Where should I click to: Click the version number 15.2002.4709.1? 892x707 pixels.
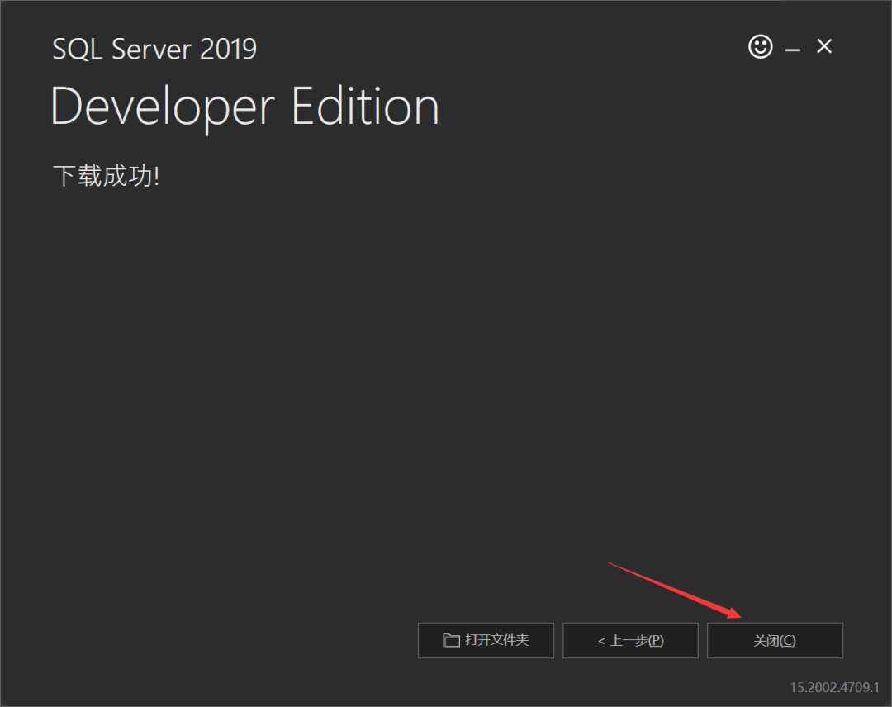[x=834, y=687]
